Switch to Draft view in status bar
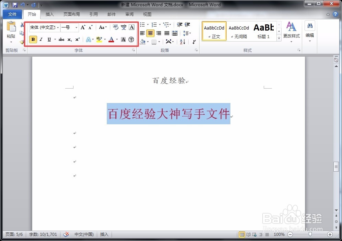The width and height of the screenshot is (342, 241). pos(267,234)
